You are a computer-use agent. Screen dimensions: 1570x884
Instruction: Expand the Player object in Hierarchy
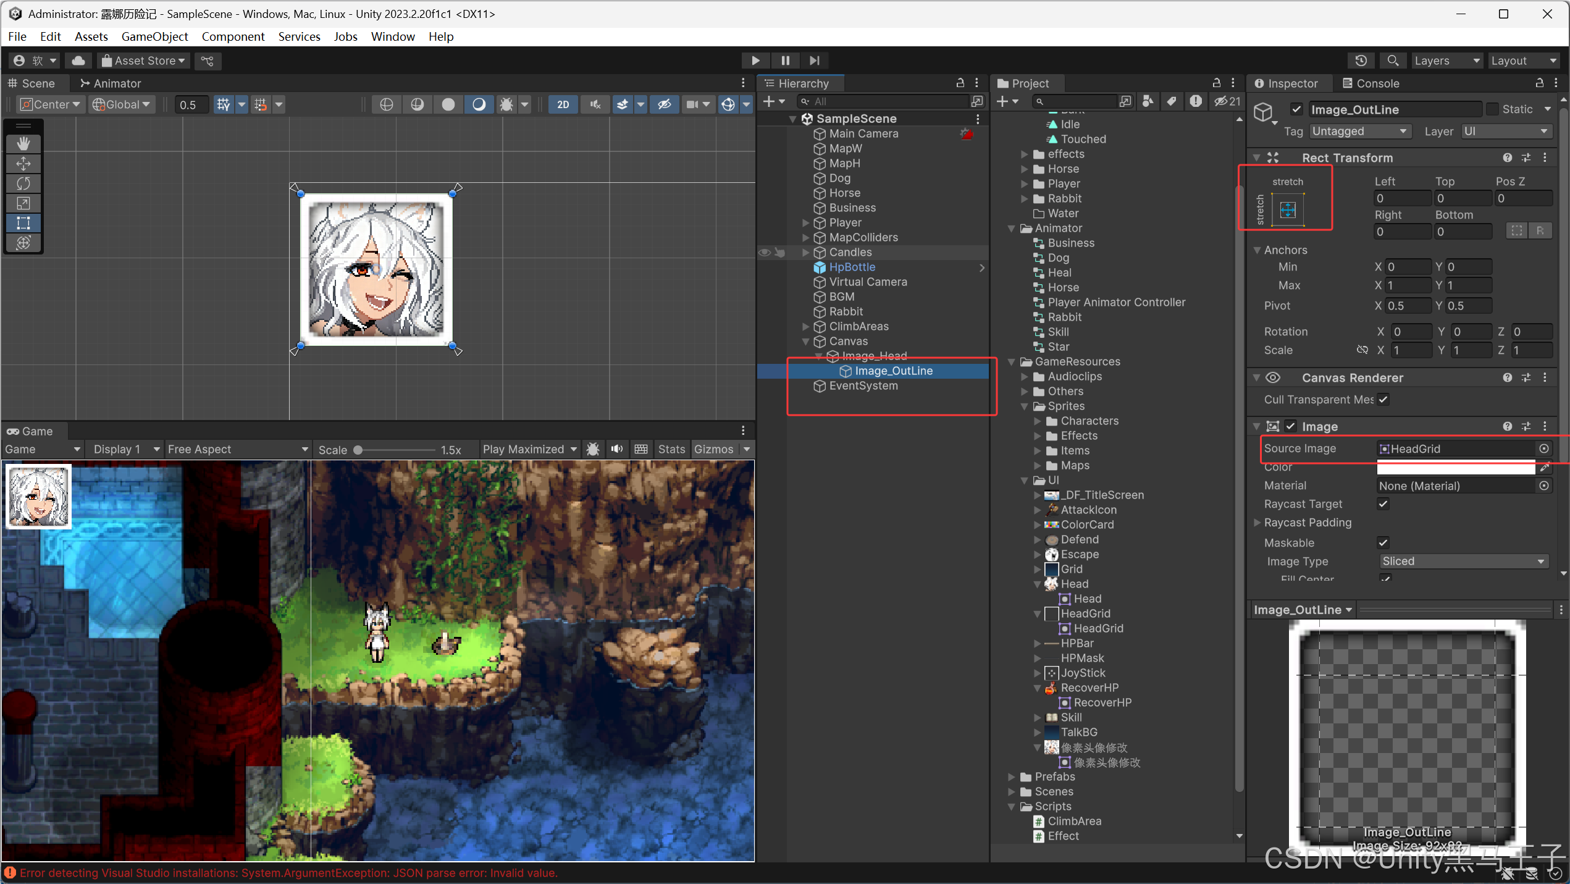[805, 222]
